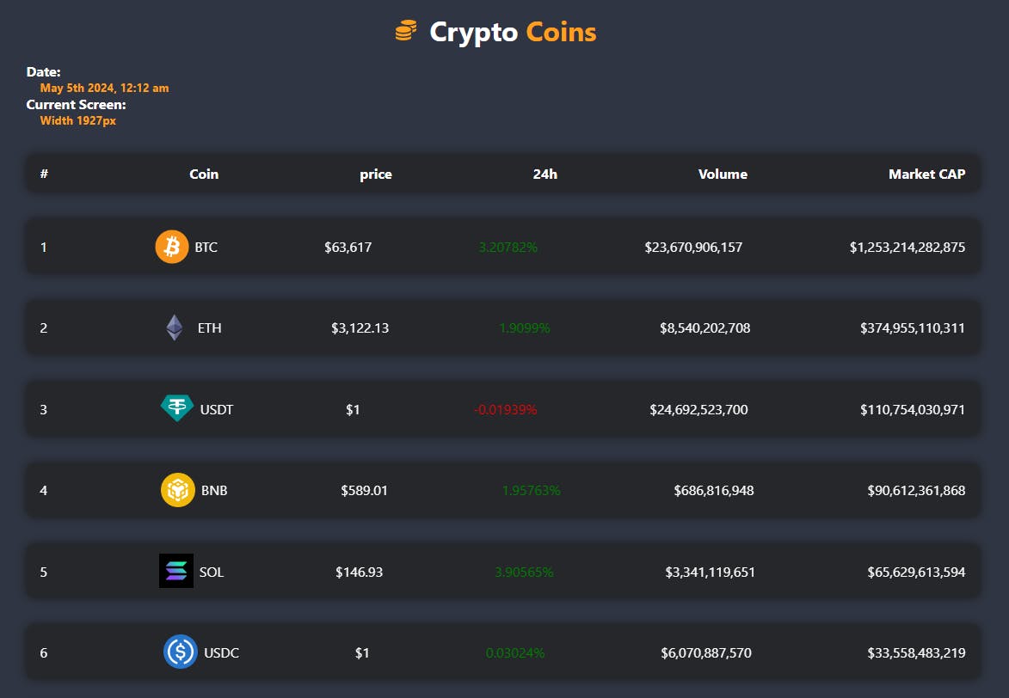Select the Coin column header
This screenshot has height=698, width=1009.
tap(204, 174)
